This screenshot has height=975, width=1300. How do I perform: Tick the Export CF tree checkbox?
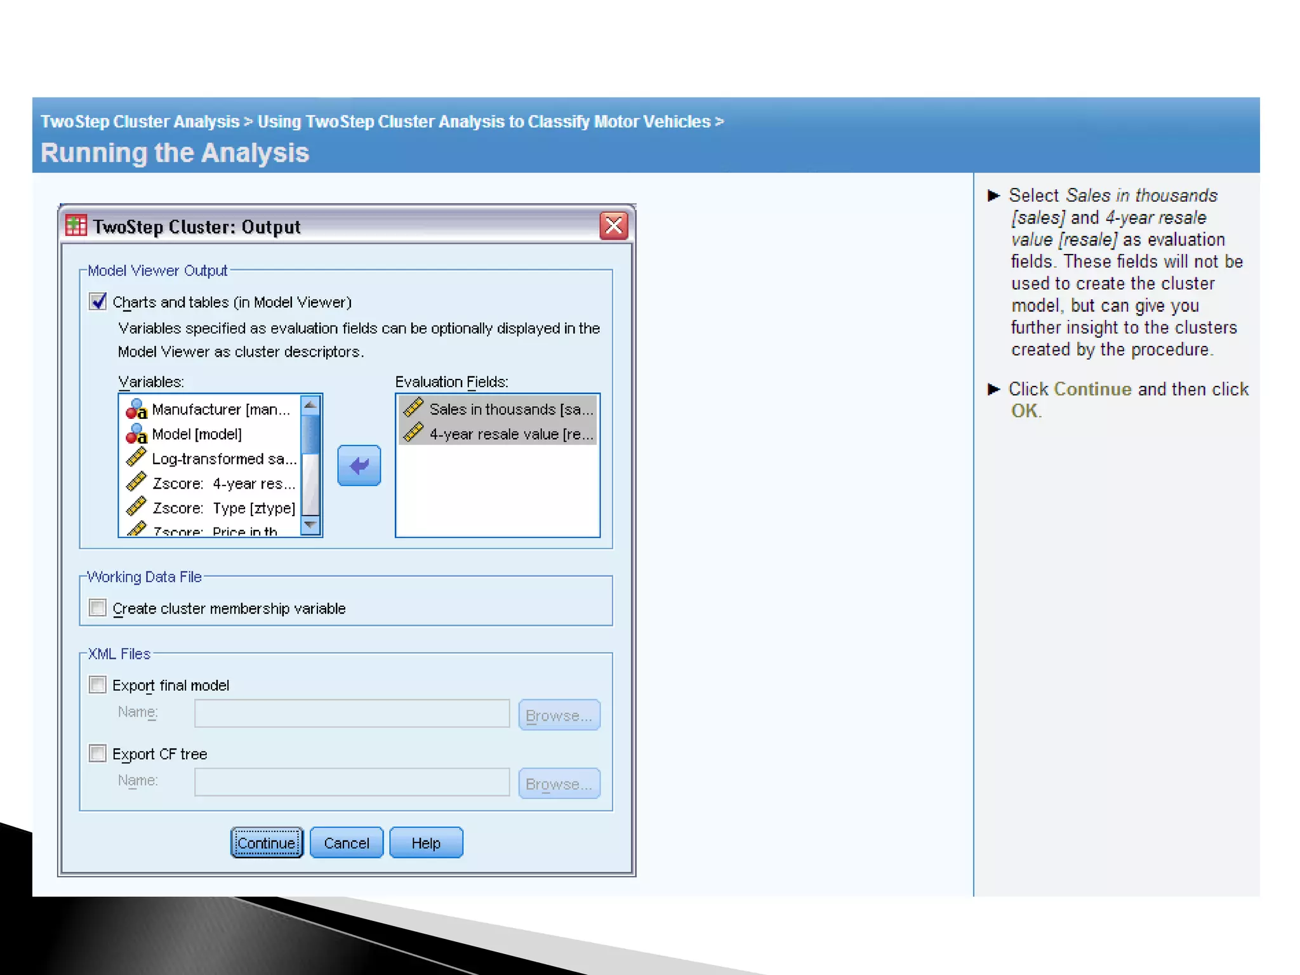98,753
